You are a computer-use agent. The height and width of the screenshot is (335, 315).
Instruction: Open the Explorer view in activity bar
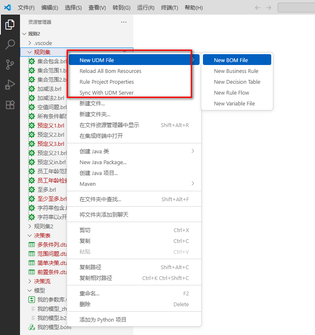10,25
